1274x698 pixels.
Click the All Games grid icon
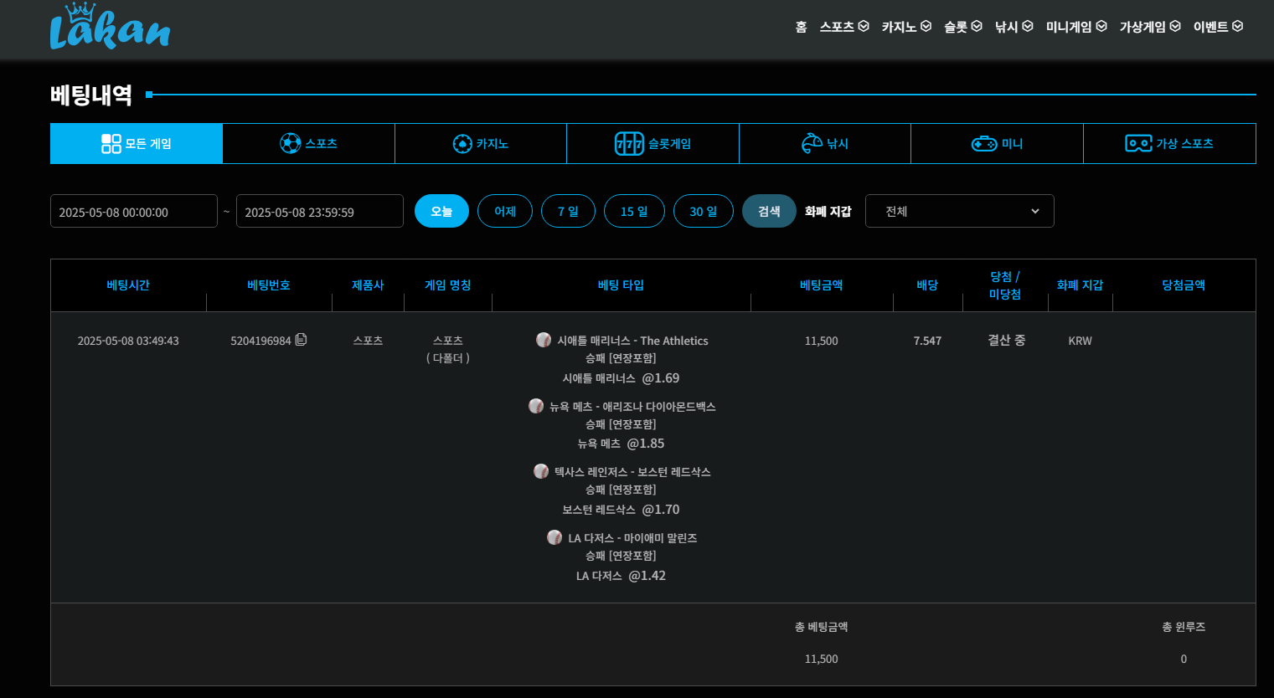[x=111, y=144]
